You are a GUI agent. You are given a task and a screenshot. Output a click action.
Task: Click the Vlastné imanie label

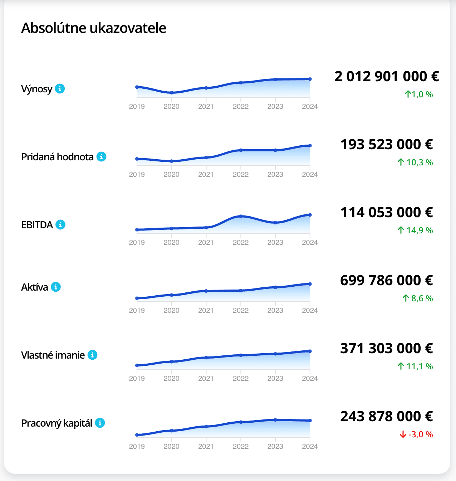tap(53, 355)
